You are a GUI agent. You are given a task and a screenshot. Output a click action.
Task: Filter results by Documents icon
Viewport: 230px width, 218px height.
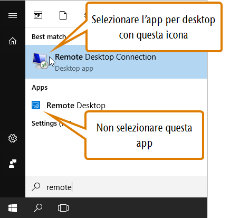63,15
